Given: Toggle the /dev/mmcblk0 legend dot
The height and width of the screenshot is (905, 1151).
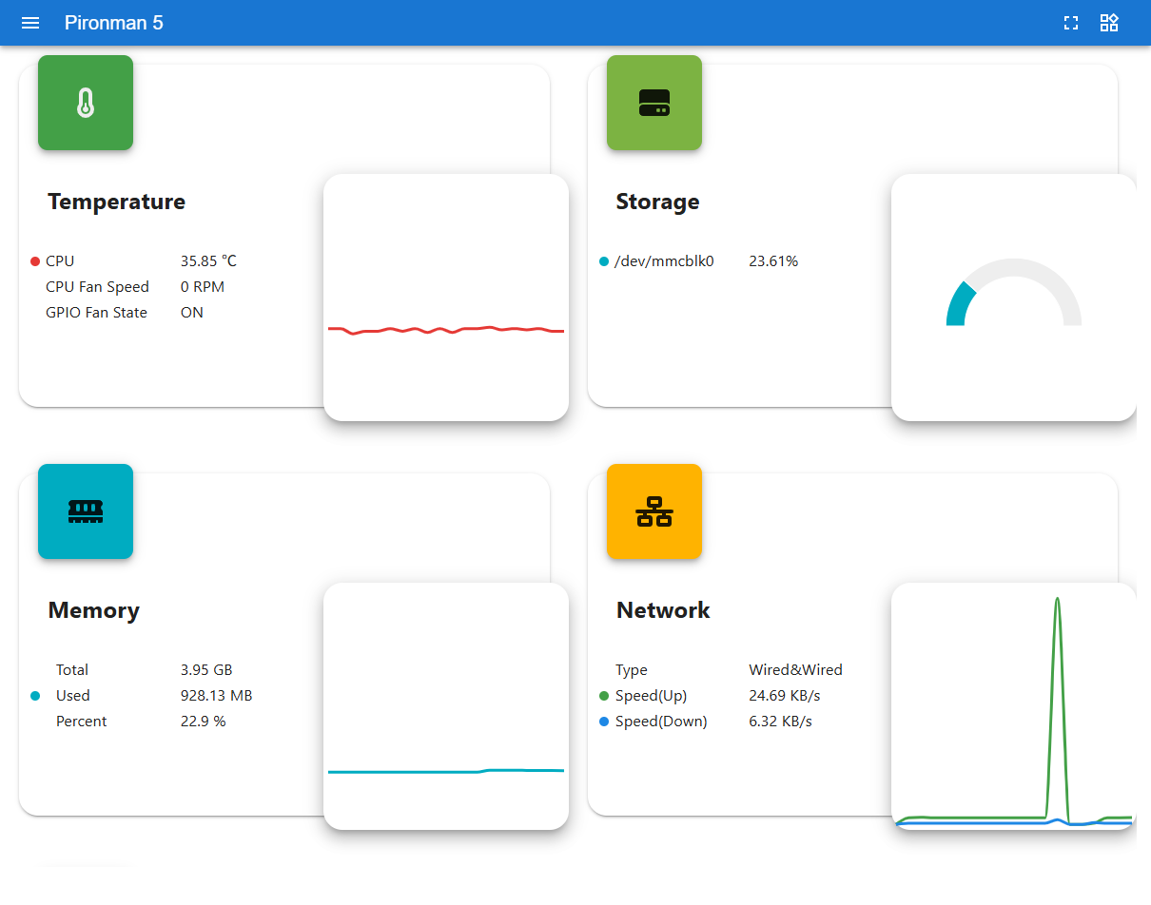Looking at the screenshot, I should tap(604, 261).
